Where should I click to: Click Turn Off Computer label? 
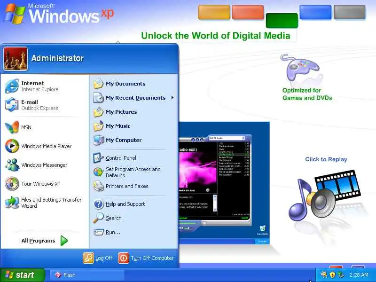pos(152,258)
